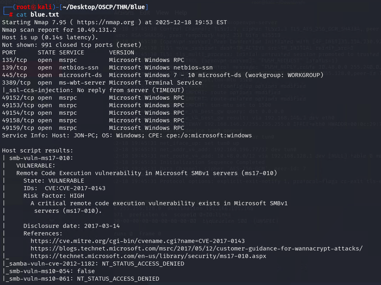Click the CVE:CVE-2017-0143 ID text
The image size is (381, 285).
[75, 188]
